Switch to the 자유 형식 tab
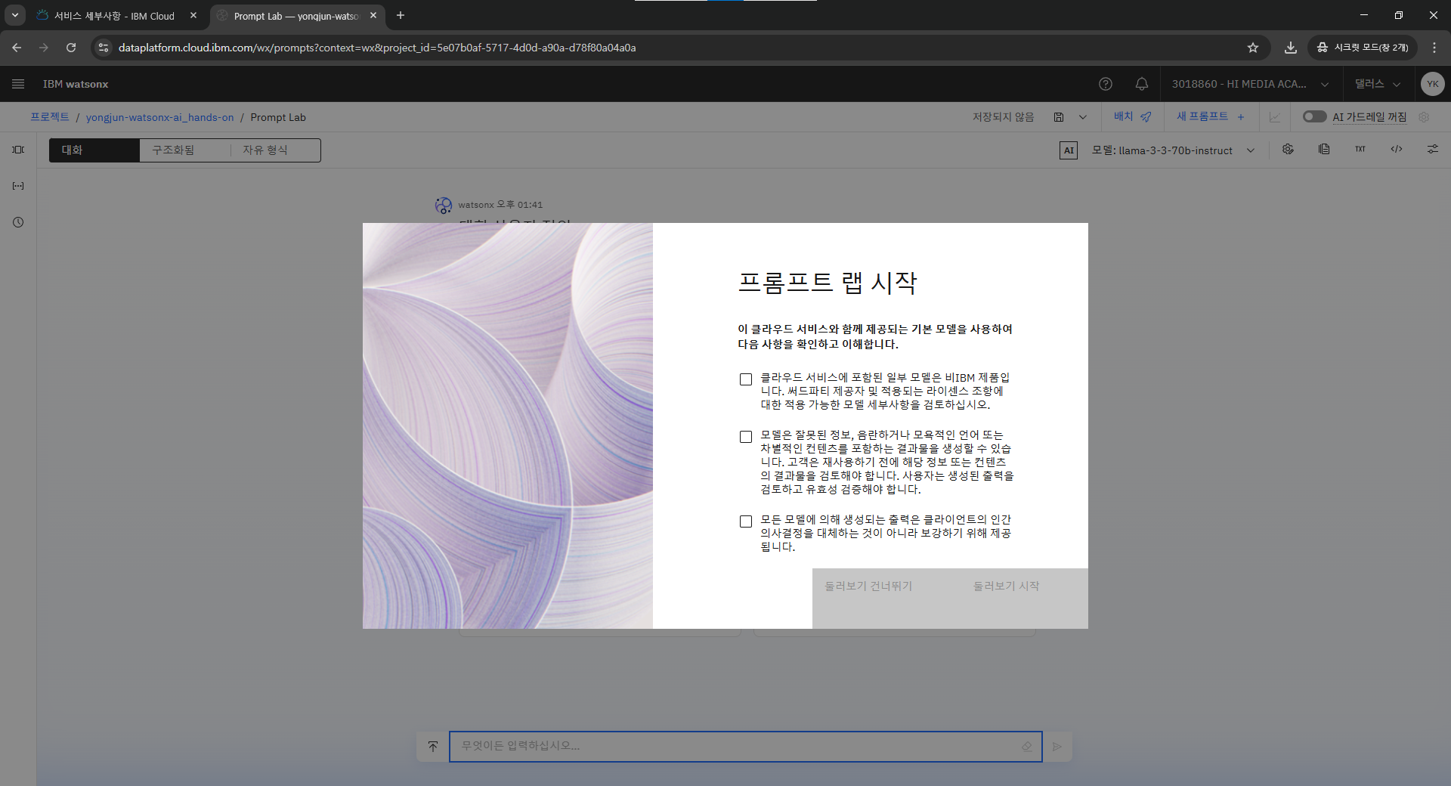 coord(275,150)
